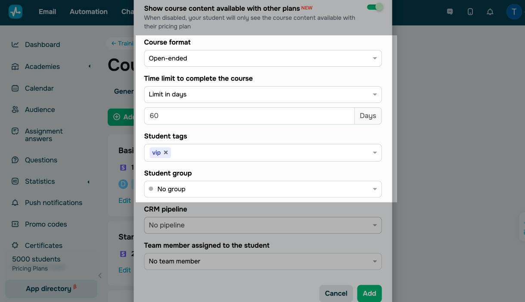The width and height of the screenshot is (525, 302).
Task: Open Promo codes in the sidebar
Action: pos(46,224)
